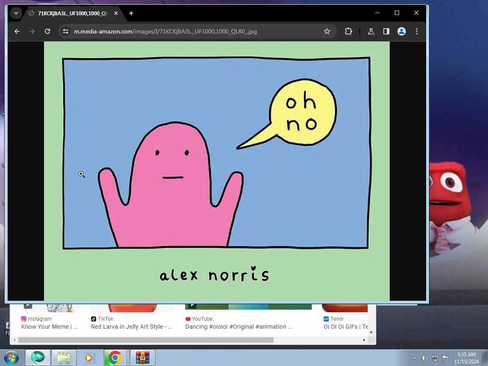
Task: Open the Extensions puzzle icon
Action: tap(348, 31)
